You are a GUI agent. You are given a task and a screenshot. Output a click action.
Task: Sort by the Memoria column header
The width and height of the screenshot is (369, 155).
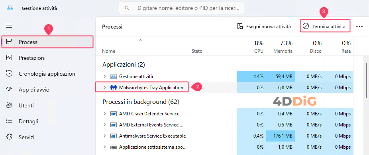[x=281, y=46]
